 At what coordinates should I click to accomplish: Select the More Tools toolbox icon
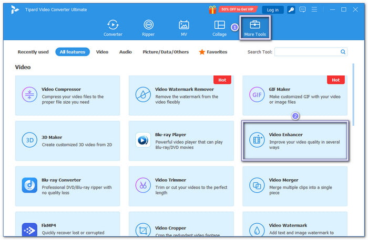(255, 25)
